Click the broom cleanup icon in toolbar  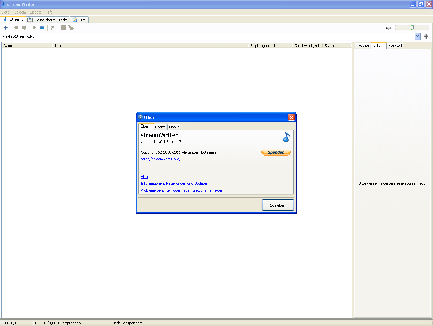click(71, 28)
